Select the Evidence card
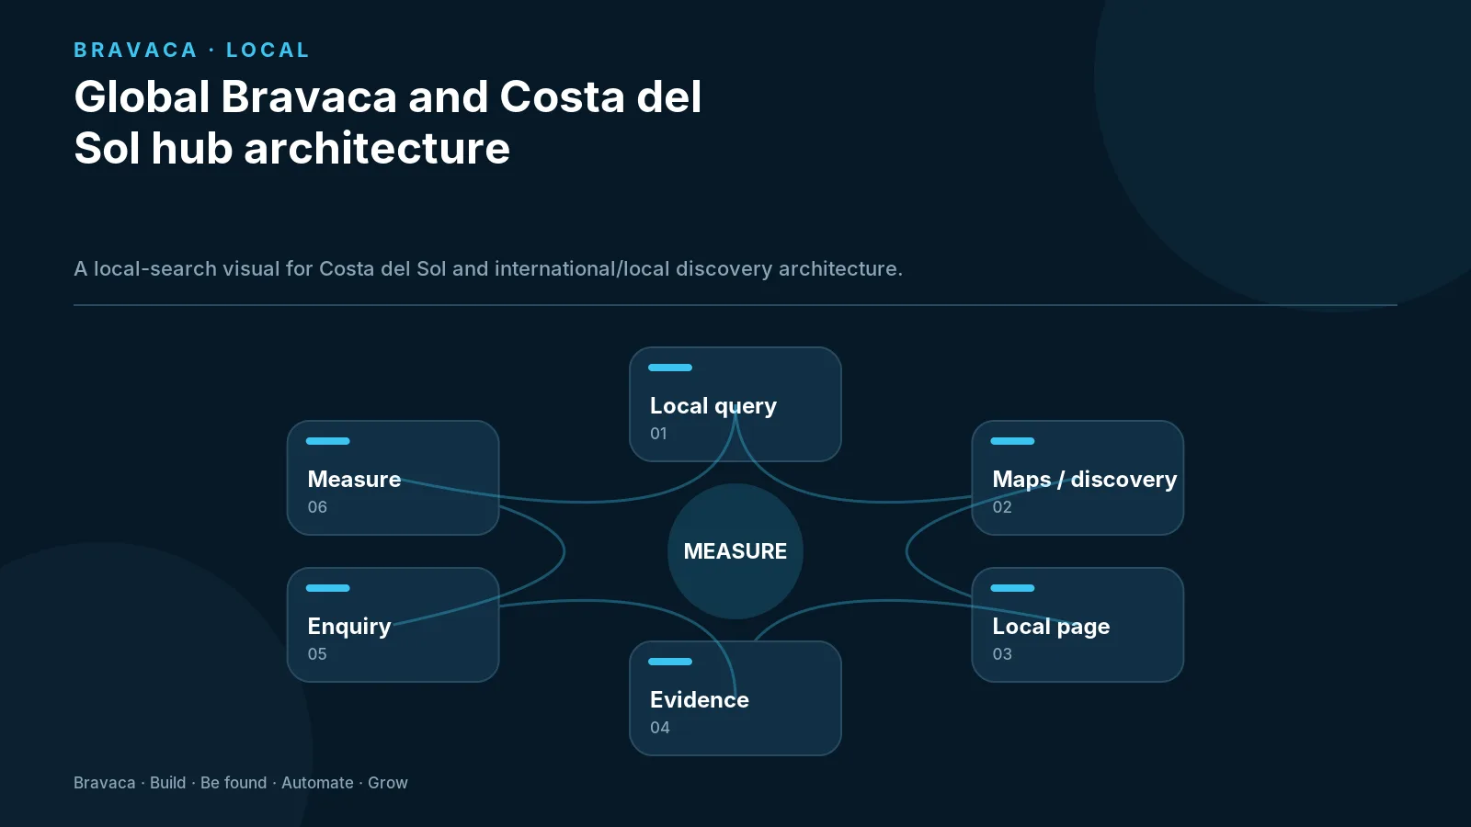Image resolution: width=1471 pixels, height=827 pixels. pyautogui.click(x=735, y=698)
